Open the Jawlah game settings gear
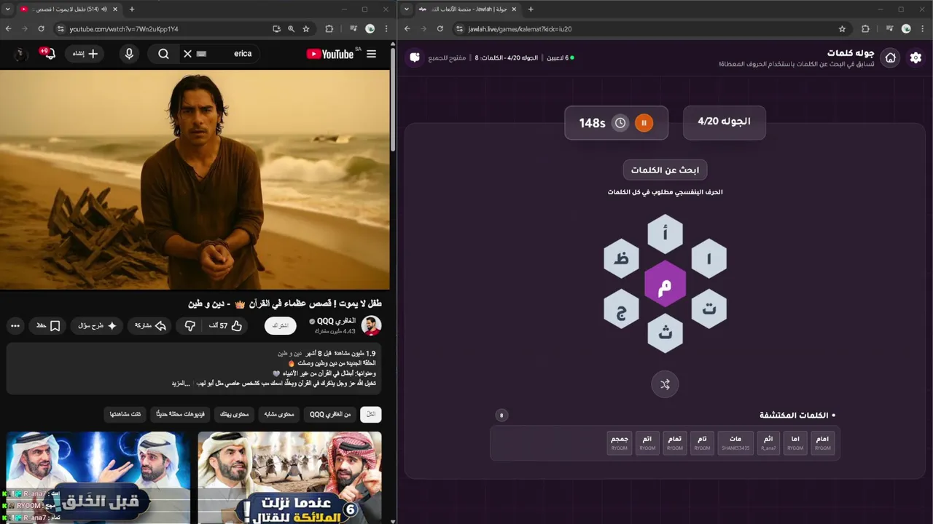 click(916, 57)
